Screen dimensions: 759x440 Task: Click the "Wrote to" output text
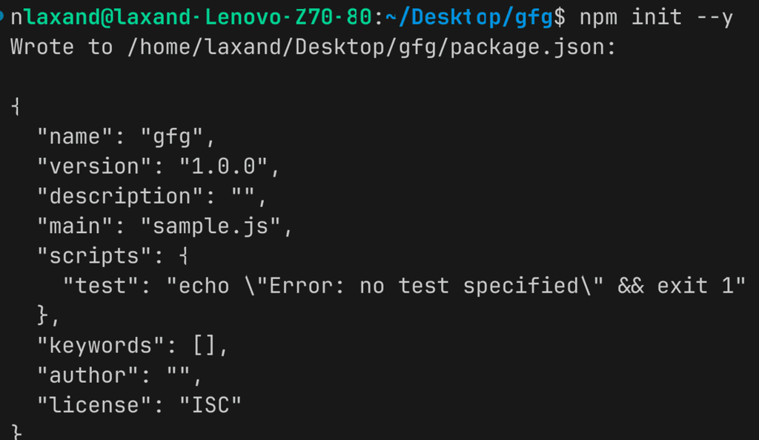click(62, 47)
